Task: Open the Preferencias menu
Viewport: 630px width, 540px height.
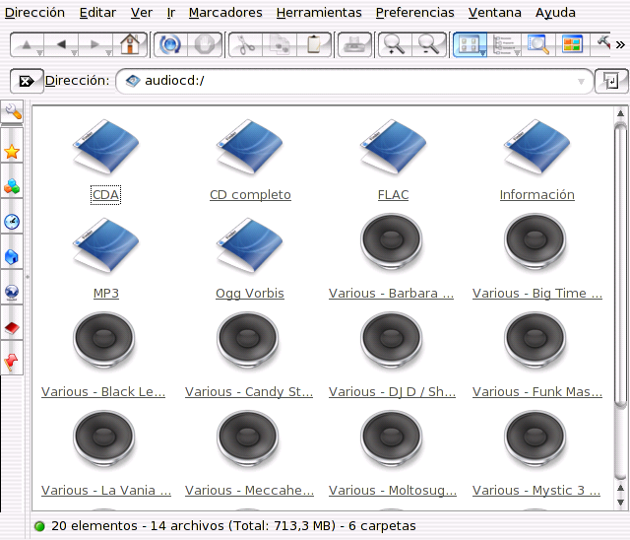Action: point(415,13)
